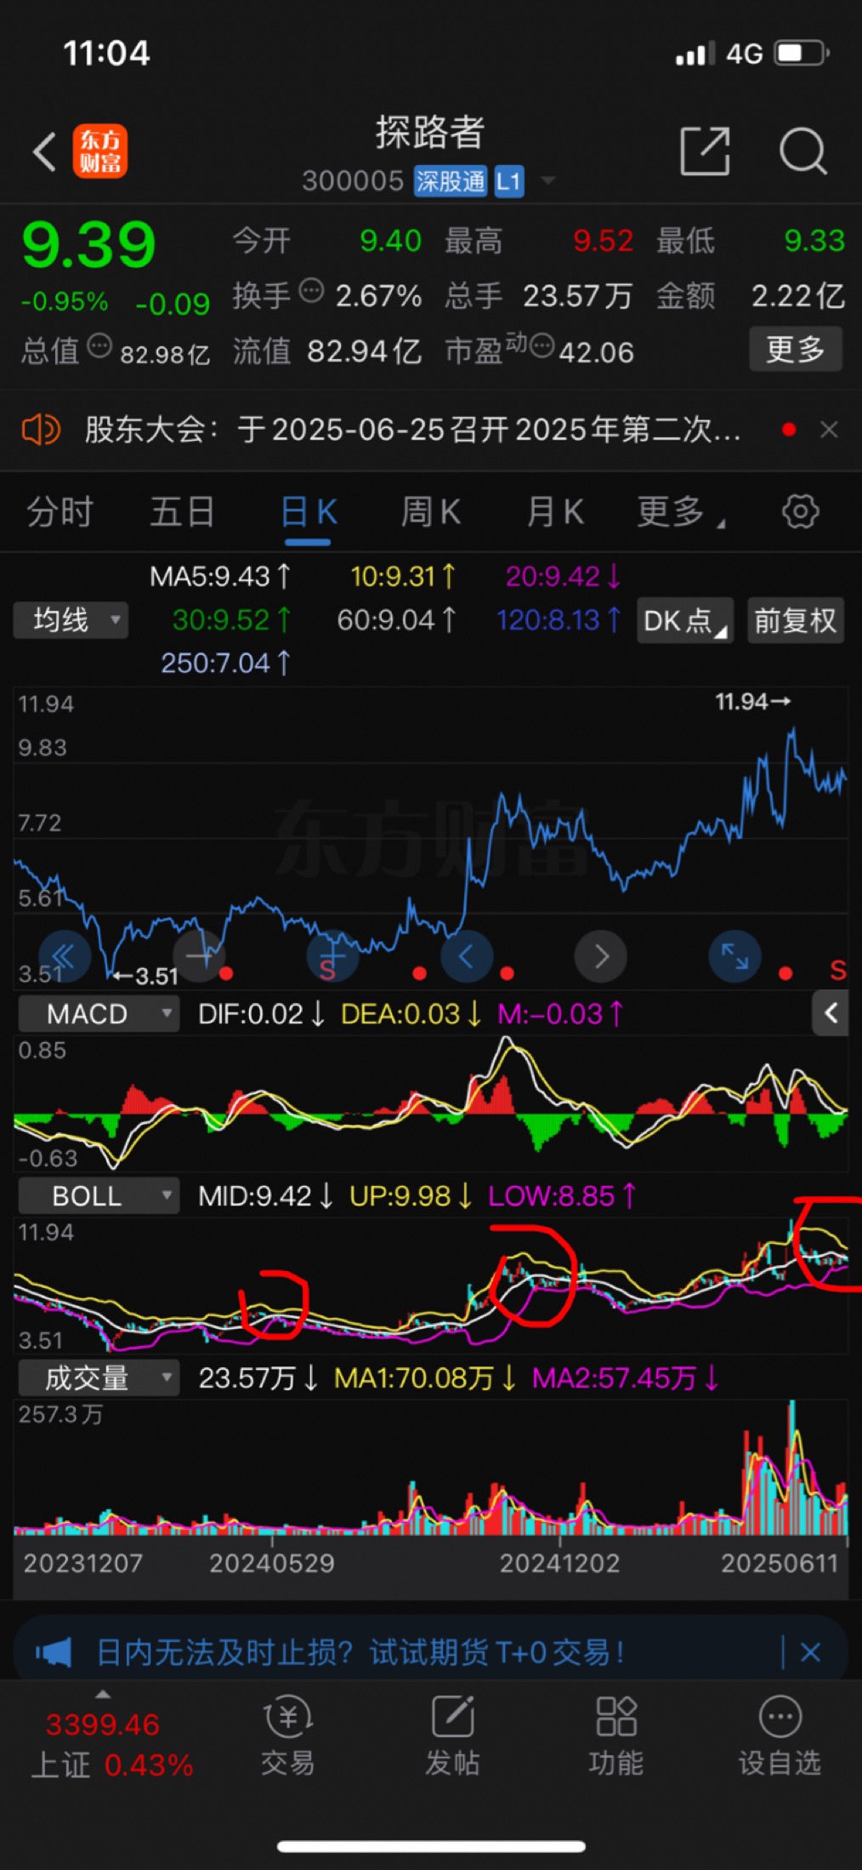862x1870 pixels.
Task: Tap the MA5:9.43 value
Action: (219, 577)
